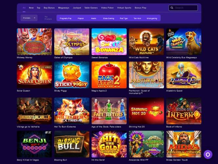Click the search magnifier icon
218x164 pixels.
point(172,8)
